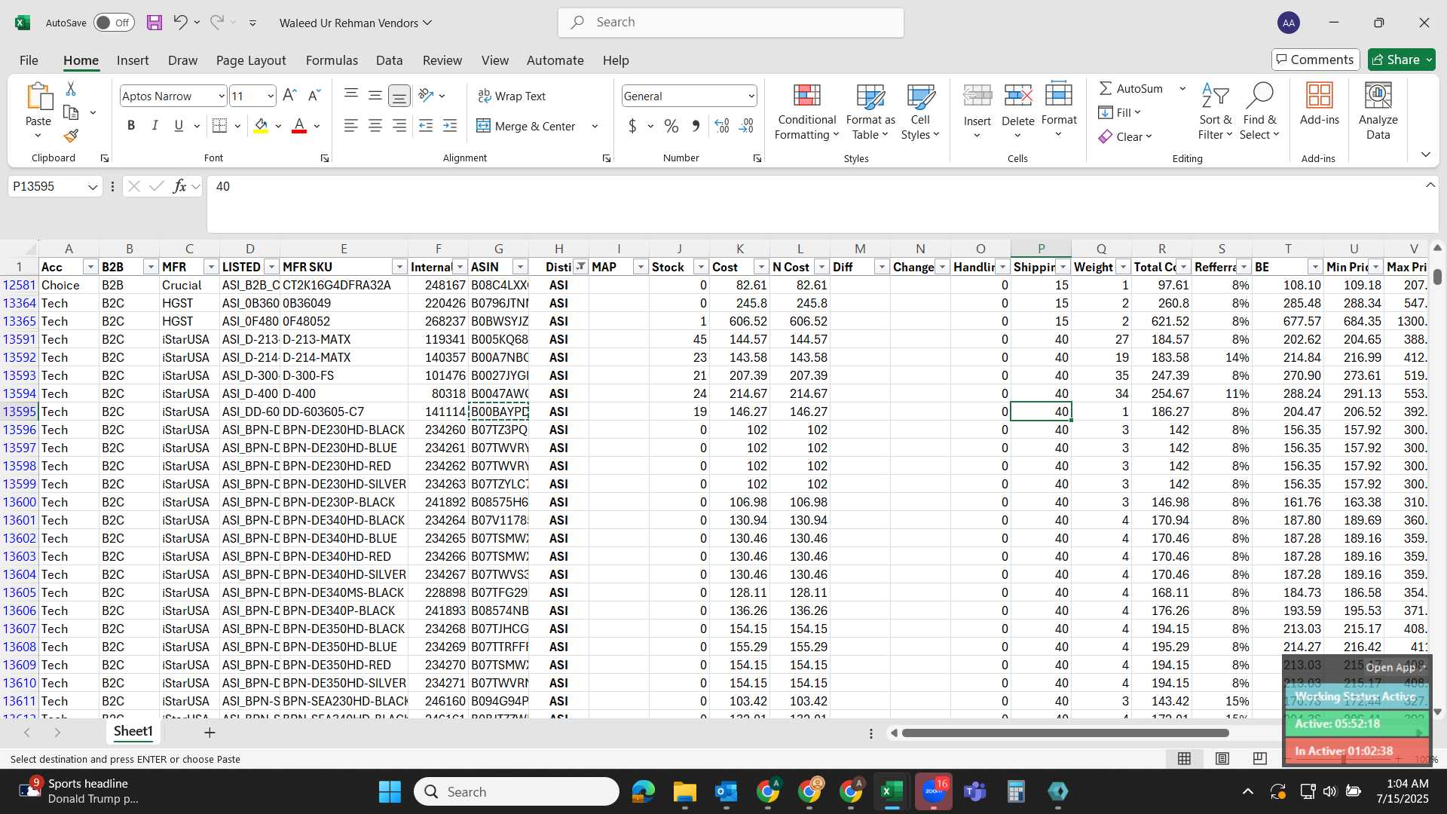Image resolution: width=1447 pixels, height=814 pixels.
Task: Open Analyze Data pane
Action: 1378,112
